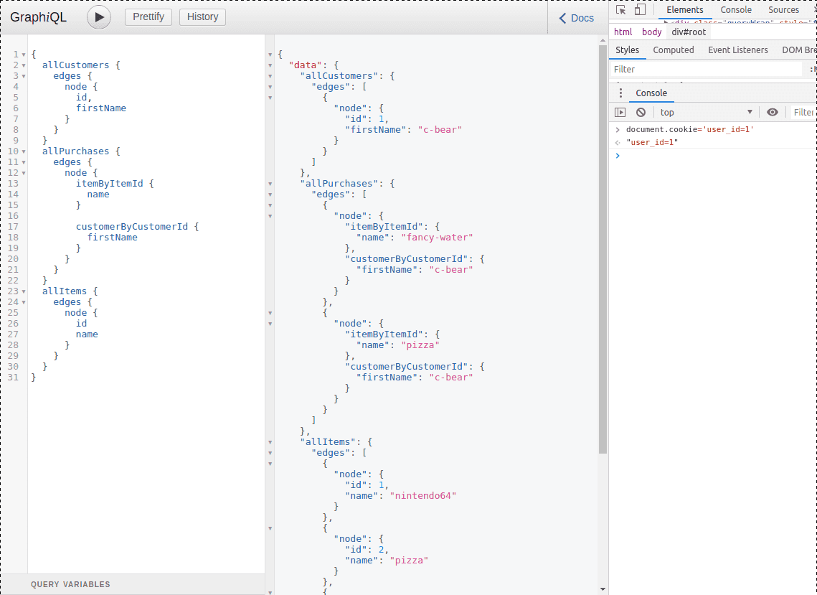This screenshot has width=817, height=595.
Task: Open the query History
Action: pyautogui.click(x=202, y=17)
